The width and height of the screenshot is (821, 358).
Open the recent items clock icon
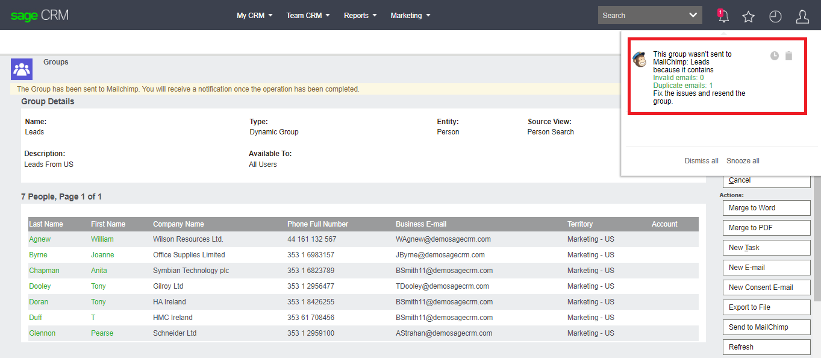coord(775,16)
